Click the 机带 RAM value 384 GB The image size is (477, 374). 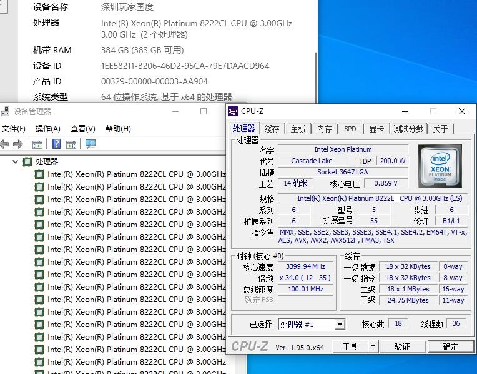142,50
